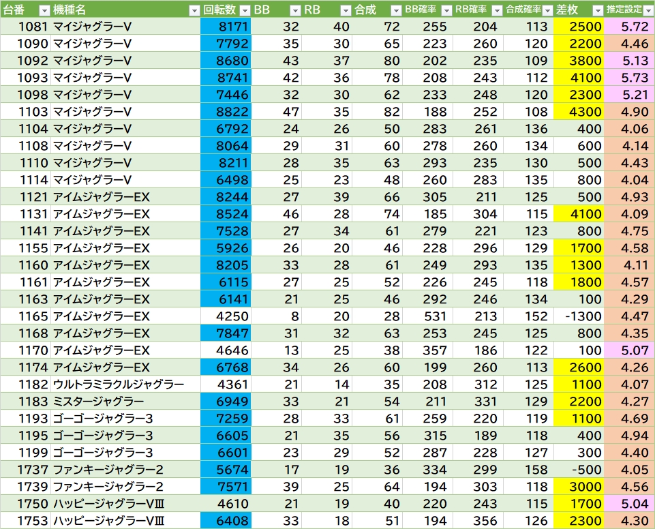Select 差枚 cell 3800
Viewport: 655px width, 529px height.
coord(579,61)
